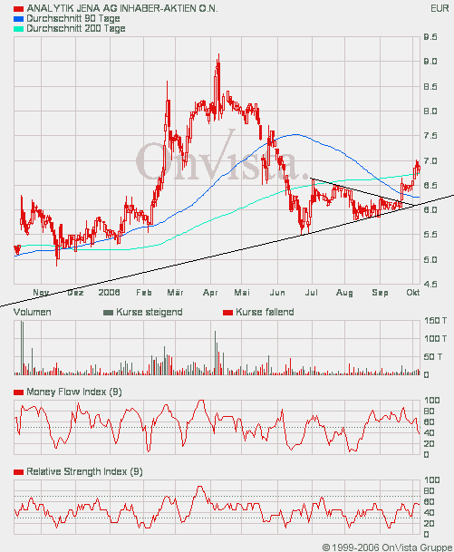454x552 pixels.
Task: Click the Relative Strength Index (9) heading
Action: (84, 472)
